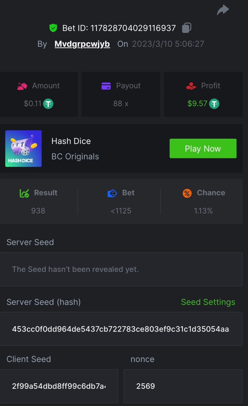Image resolution: width=248 pixels, height=406 pixels.
Task: Click the unrevealed Server Seed box
Action: tap(121, 269)
